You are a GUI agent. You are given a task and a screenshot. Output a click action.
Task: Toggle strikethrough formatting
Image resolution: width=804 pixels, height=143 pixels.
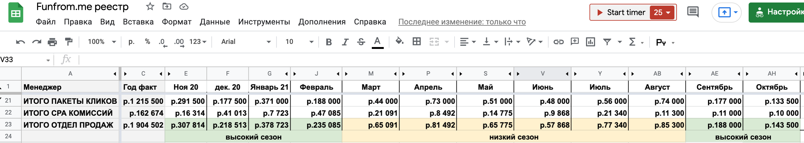pos(361,42)
